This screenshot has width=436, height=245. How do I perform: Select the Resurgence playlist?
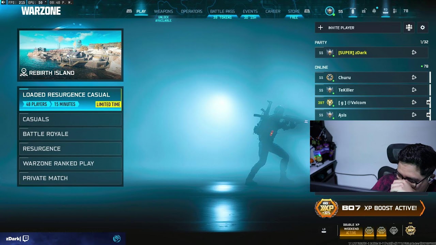[x=70, y=149]
